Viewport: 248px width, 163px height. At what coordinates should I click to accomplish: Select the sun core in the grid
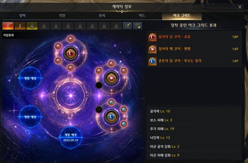[111, 78]
